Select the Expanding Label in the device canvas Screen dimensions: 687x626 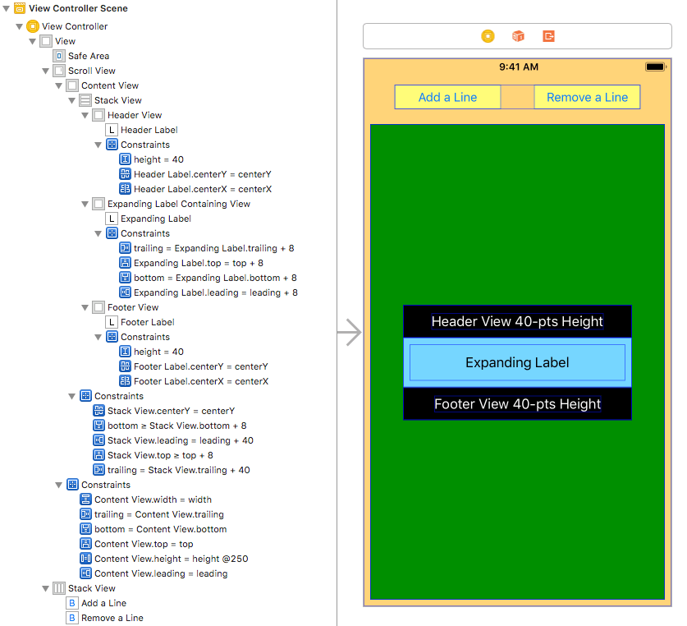[x=516, y=362]
